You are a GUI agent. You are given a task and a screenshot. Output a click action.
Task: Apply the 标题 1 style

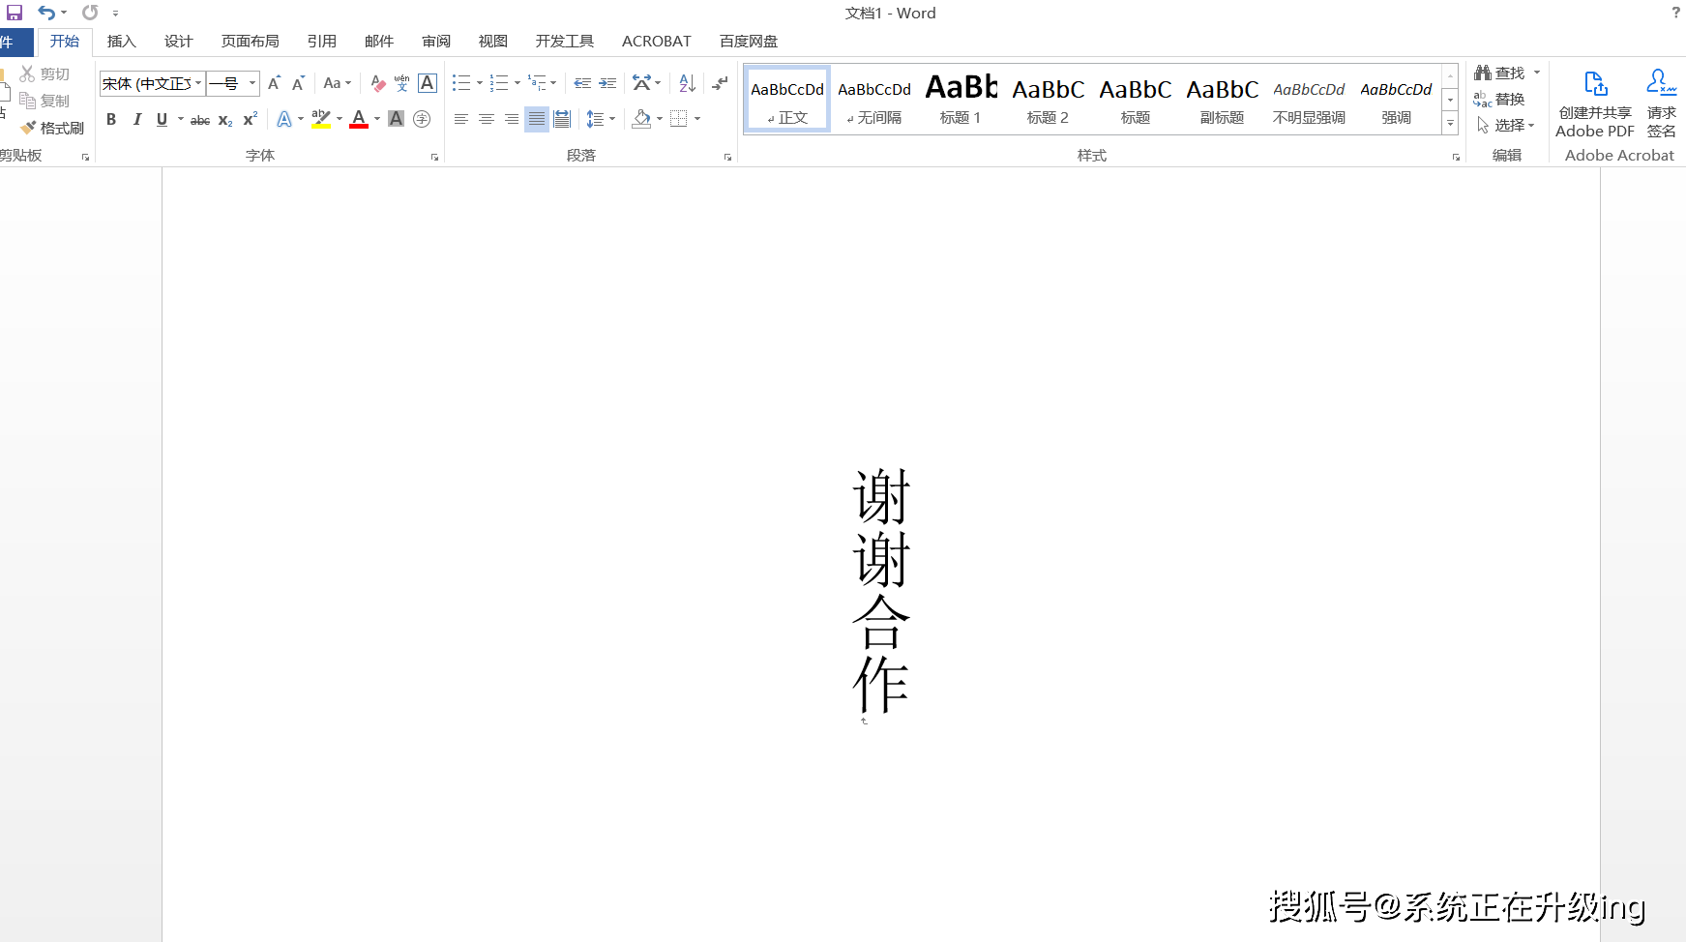coord(961,100)
